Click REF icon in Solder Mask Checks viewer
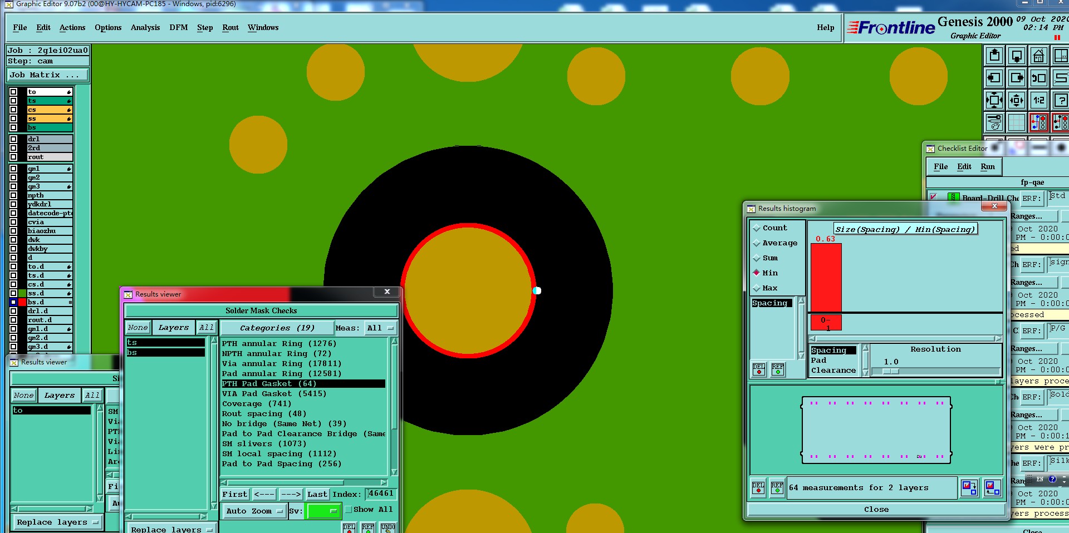This screenshot has height=533, width=1069. pos(368,527)
